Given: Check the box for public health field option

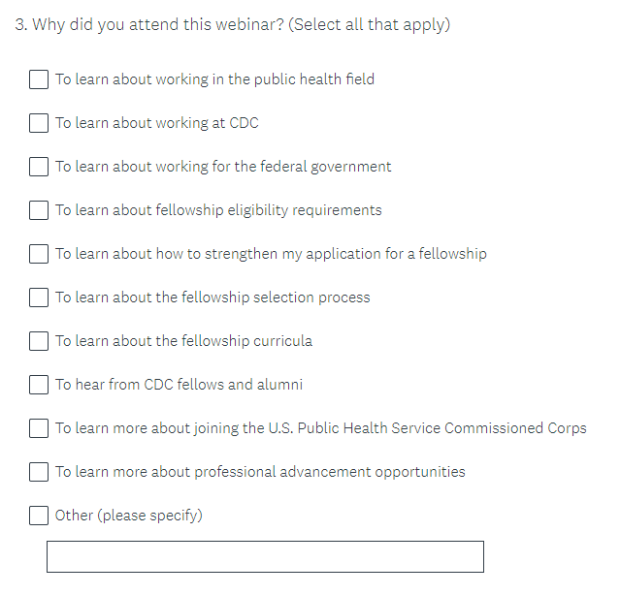Looking at the screenshot, I should coord(39,79).
